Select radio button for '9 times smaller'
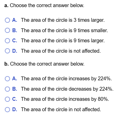Image resolution: width=130 pixels, height=116 pixels. click(x=7, y=30)
